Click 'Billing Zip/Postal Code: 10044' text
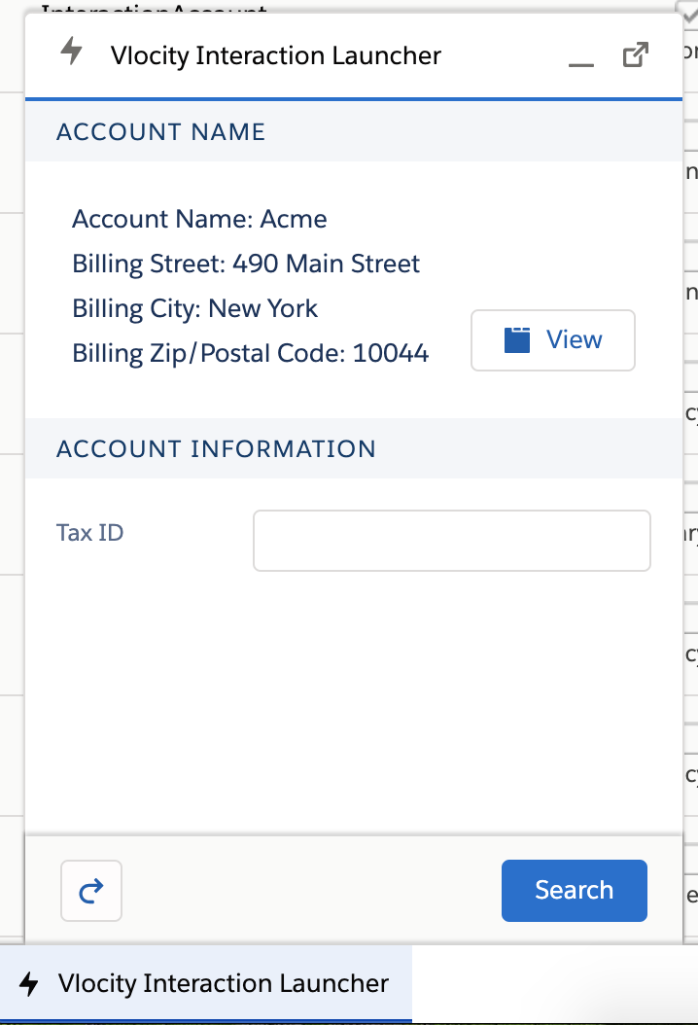 pos(250,354)
